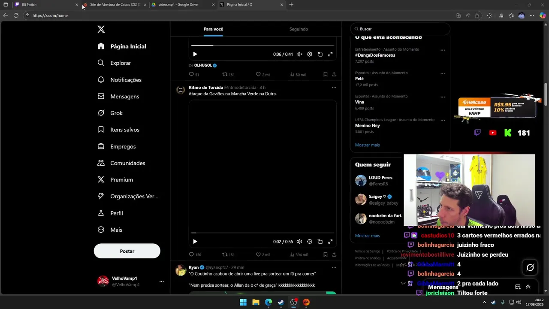Seek on OLHUGOL video progress bar

tap(262, 45)
